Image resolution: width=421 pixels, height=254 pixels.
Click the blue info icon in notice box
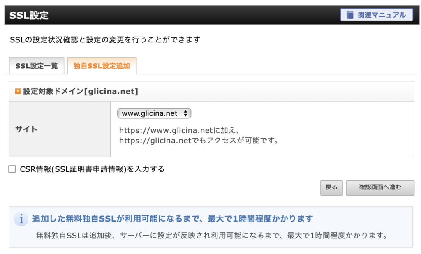coord(21,219)
